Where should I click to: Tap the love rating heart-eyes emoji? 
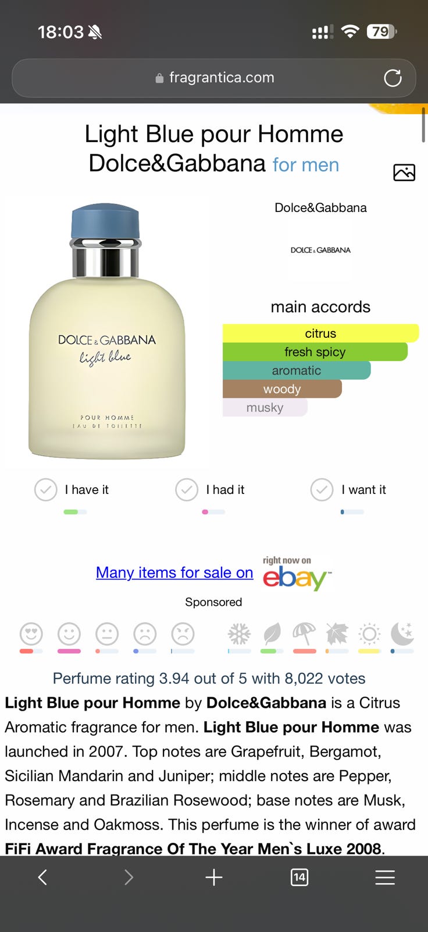(31, 634)
